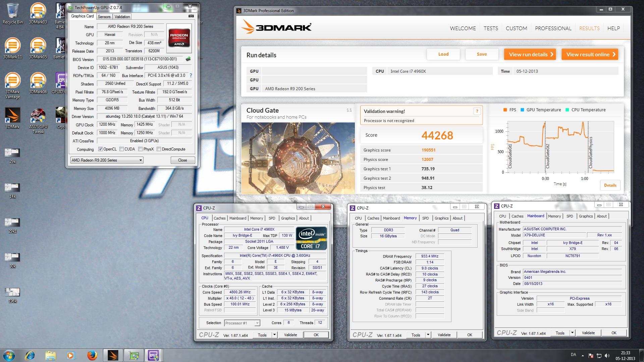The height and width of the screenshot is (362, 644).
Task: Switch to the Sensors tab in GPU-Z
Action: pyautogui.click(x=104, y=17)
